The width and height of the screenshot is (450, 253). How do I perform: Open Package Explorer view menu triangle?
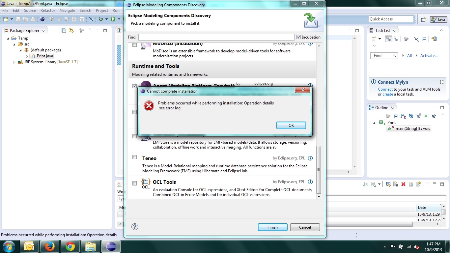(x=91, y=29)
